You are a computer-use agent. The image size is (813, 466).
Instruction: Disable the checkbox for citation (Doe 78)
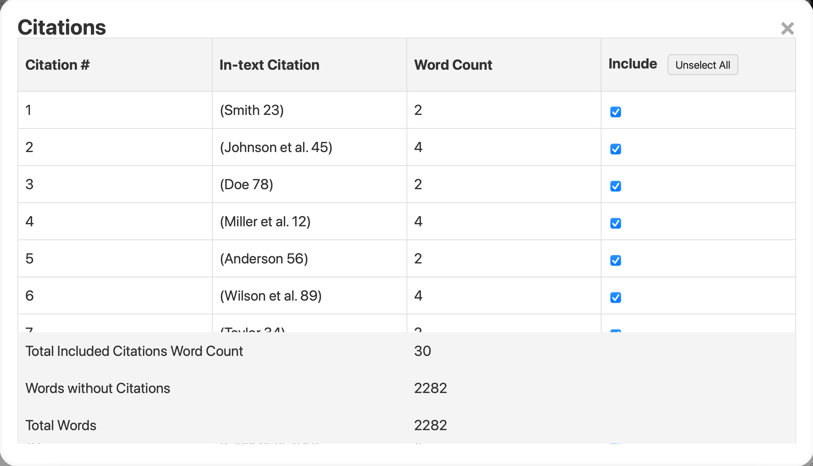[615, 186]
